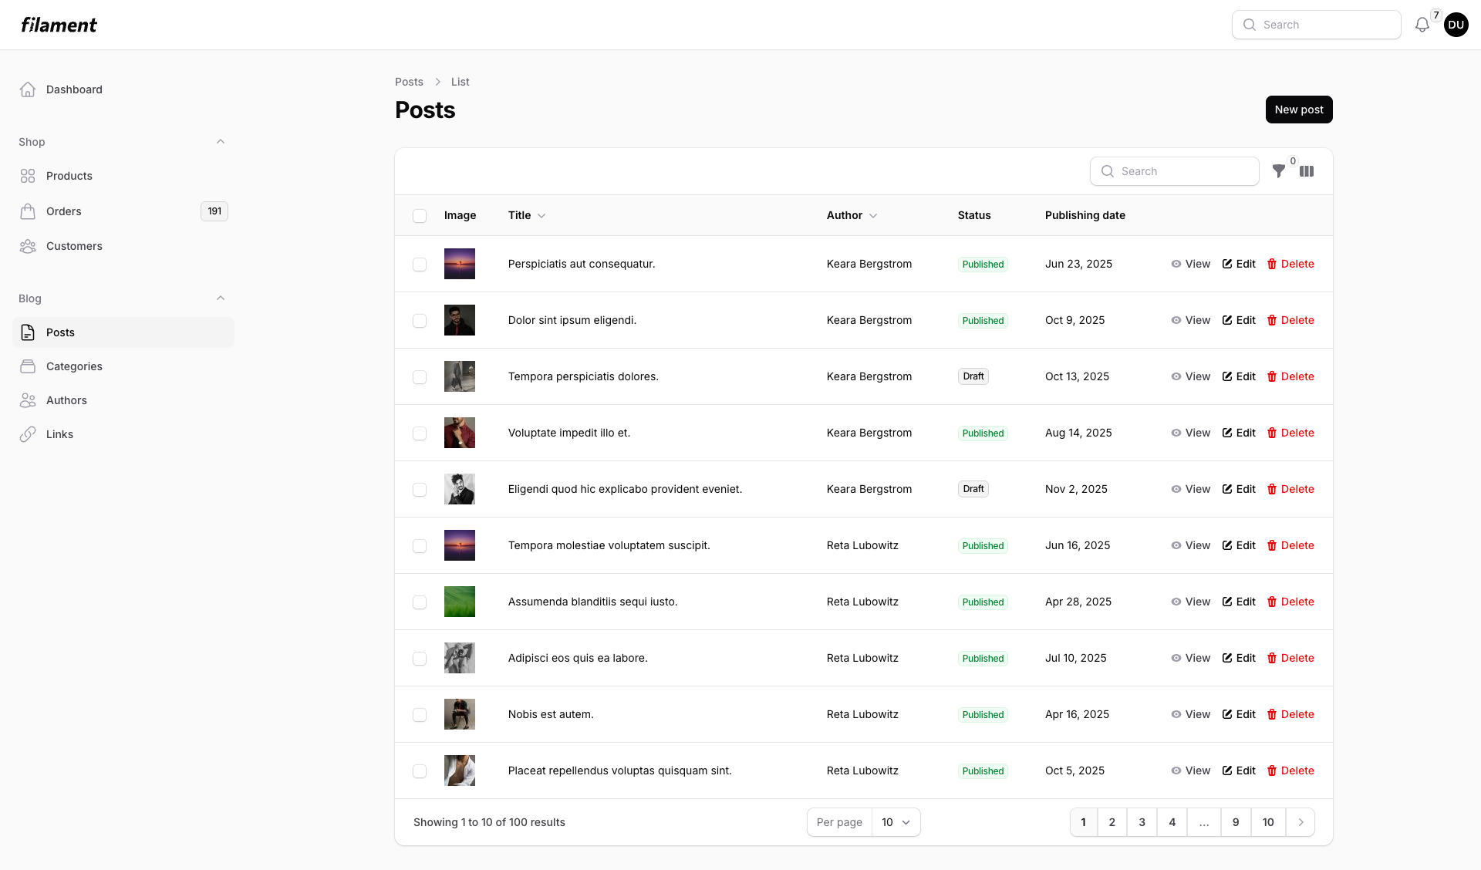Viewport: 1481px width, 870px height.
Task: Select the Customers sidebar icon
Action: [28, 246]
